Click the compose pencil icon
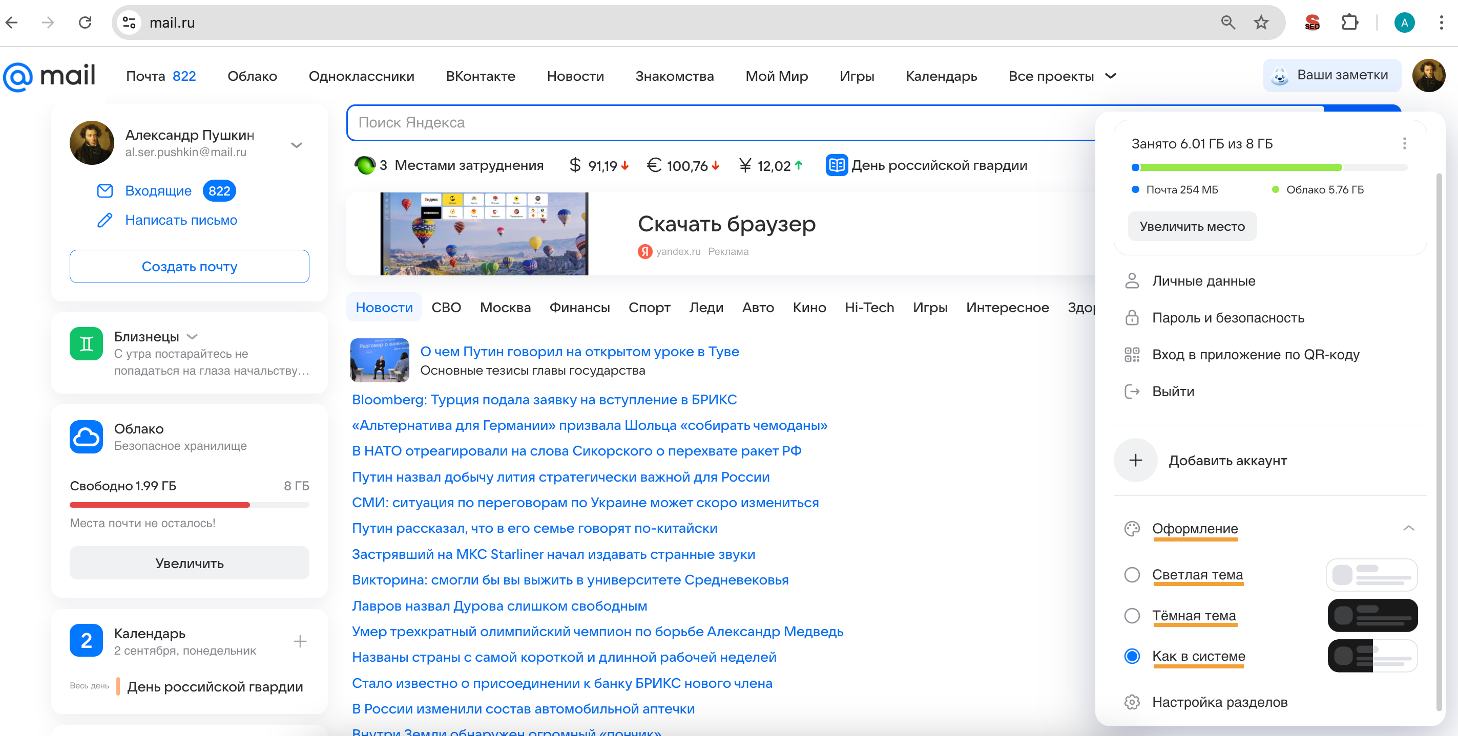Image resolution: width=1458 pixels, height=736 pixels. point(105,220)
